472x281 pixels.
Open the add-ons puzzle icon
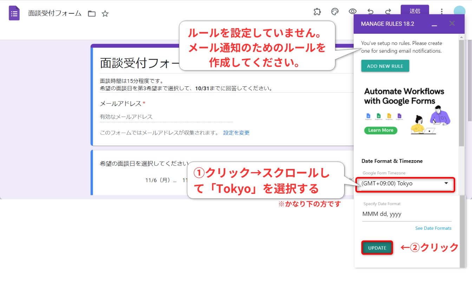tap(317, 12)
